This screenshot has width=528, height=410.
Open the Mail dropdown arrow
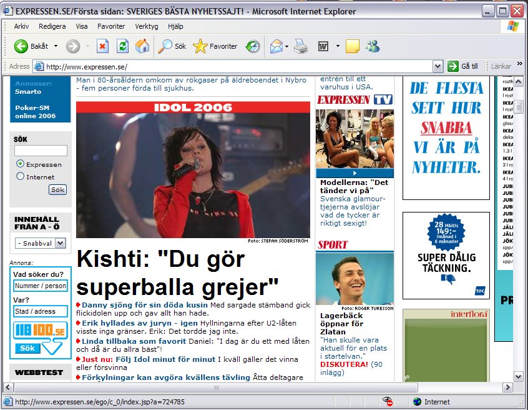click(286, 46)
